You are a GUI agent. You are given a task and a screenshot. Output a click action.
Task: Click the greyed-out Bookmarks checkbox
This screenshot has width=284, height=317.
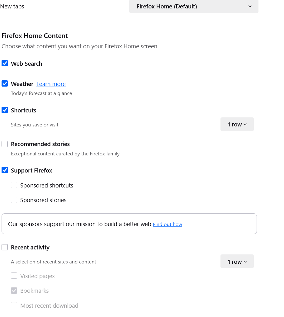pos(14,291)
